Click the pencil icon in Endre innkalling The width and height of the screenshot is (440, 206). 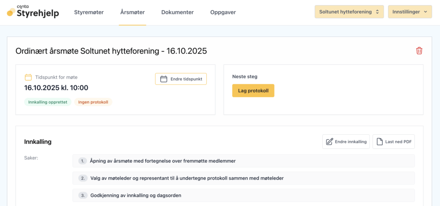[330, 142]
